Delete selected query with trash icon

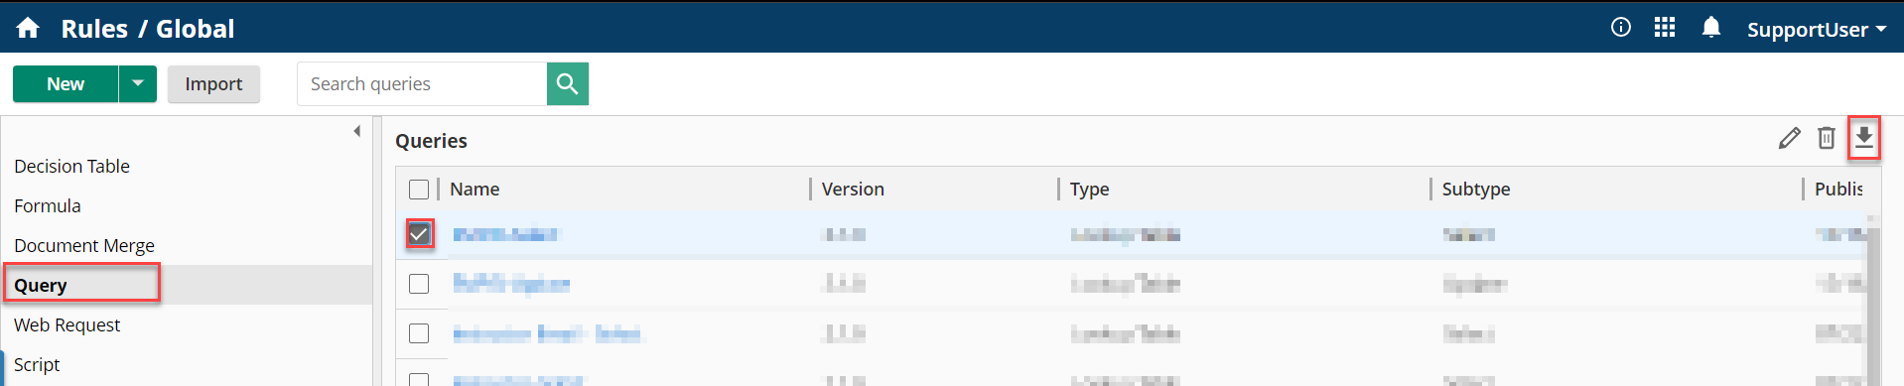(x=1826, y=138)
